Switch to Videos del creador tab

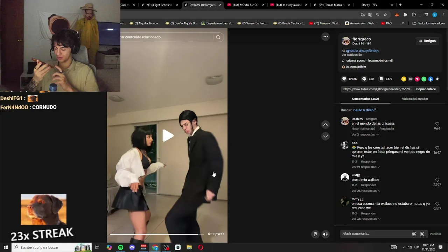click(415, 99)
